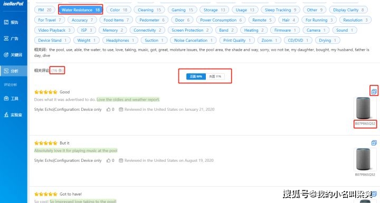Like the January 21 review thumbs-up

pos(108,110)
